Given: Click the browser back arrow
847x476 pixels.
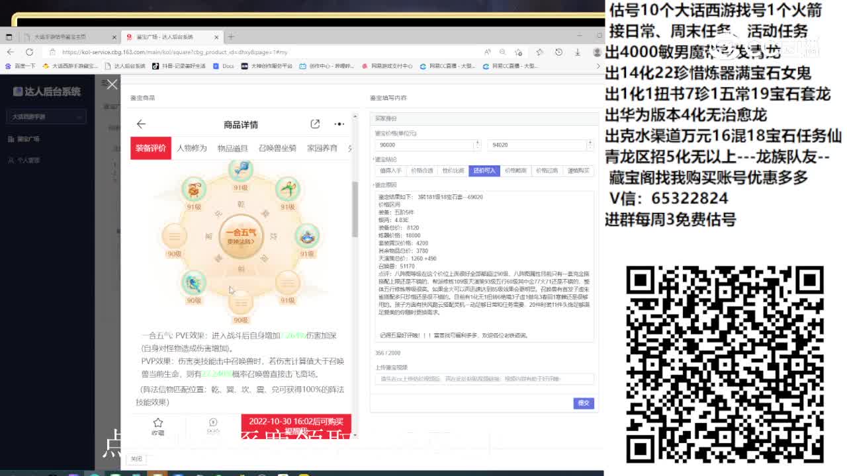Looking at the screenshot, I should [x=11, y=52].
